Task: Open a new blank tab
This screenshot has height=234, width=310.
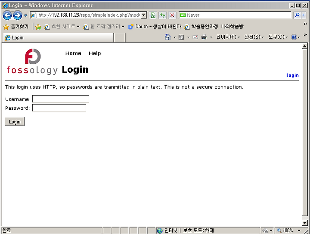Action: [x=120, y=38]
